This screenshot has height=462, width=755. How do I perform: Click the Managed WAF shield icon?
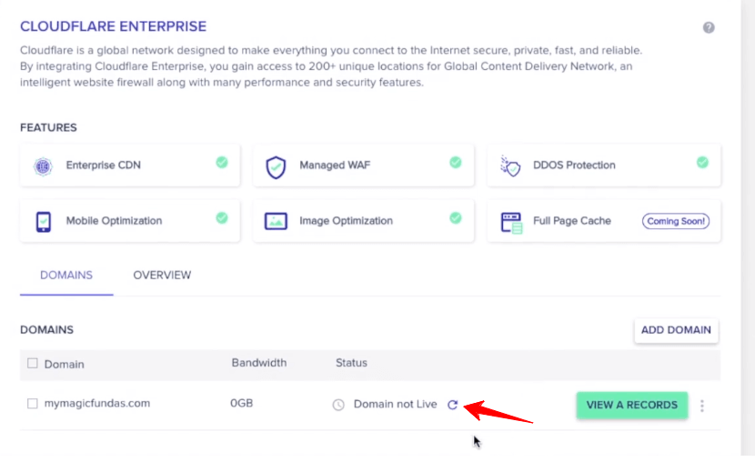coord(276,167)
